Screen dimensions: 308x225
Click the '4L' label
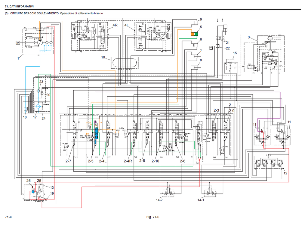click(x=127, y=25)
